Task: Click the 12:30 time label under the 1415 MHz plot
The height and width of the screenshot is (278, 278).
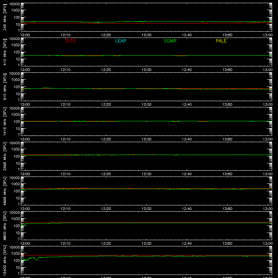Action: point(146,139)
